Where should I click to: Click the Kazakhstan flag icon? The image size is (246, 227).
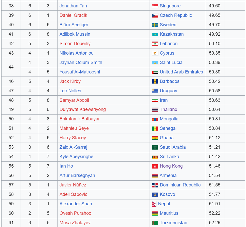[x=155, y=34]
